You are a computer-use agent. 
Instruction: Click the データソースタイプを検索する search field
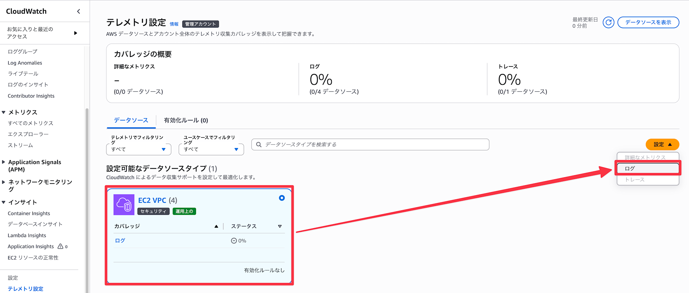click(370, 145)
